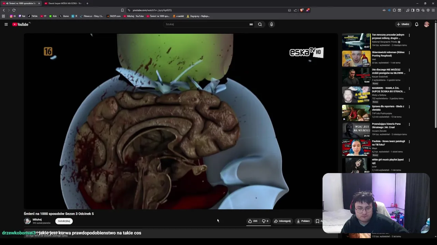Close the Śmierć na 1000 sposobów tab
437x245 pixels.
39,3
